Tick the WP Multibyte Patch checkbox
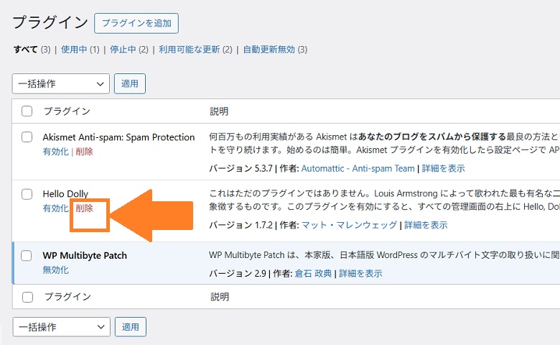This screenshot has width=560, height=345. [x=27, y=256]
